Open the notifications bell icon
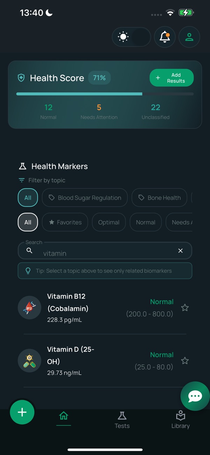This screenshot has height=455, width=210. 164,37
